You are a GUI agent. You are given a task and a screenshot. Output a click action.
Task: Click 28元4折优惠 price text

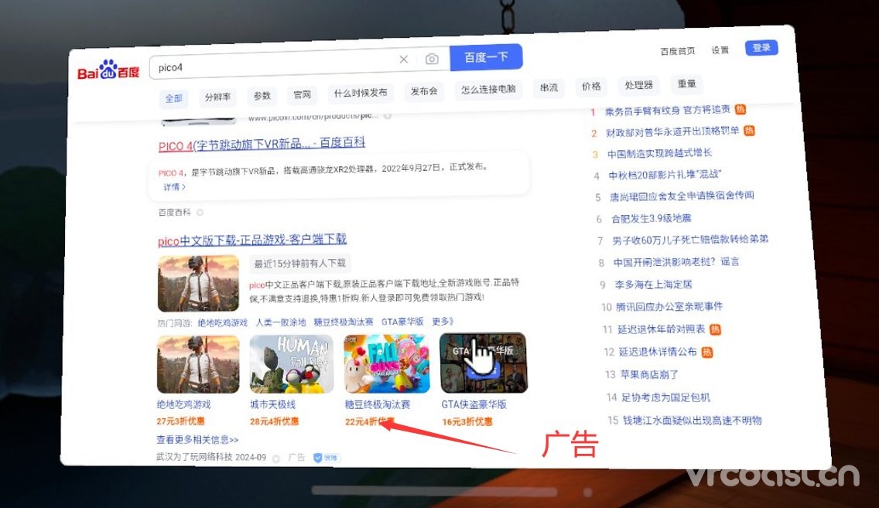tap(274, 421)
